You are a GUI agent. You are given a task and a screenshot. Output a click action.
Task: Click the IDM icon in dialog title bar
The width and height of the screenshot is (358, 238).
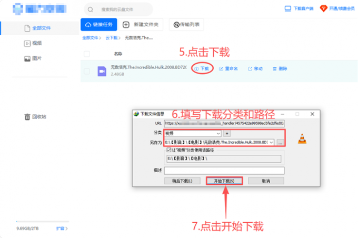136,114
